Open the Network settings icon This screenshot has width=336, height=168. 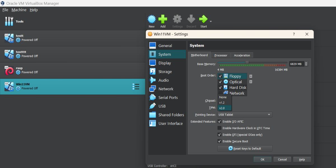(x=153, y=89)
